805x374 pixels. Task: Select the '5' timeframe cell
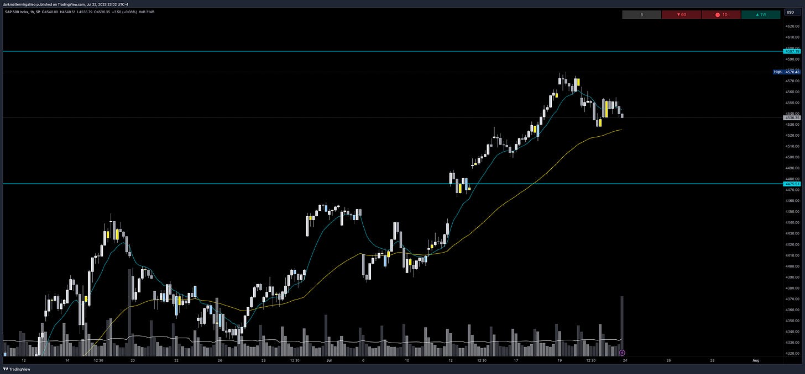pyautogui.click(x=641, y=14)
